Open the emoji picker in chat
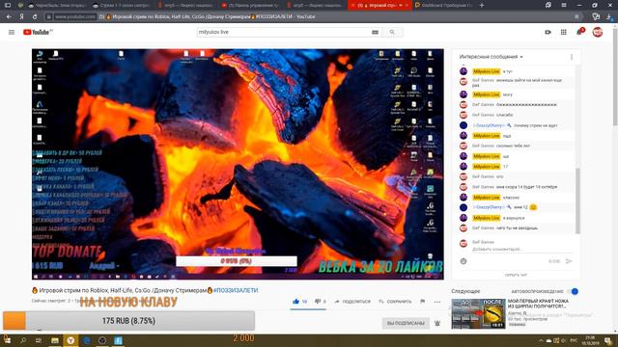 pyautogui.click(x=463, y=261)
